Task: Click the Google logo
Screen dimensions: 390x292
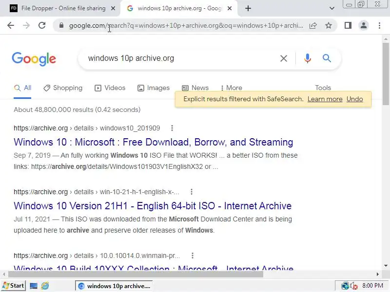Action: point(34,59)
